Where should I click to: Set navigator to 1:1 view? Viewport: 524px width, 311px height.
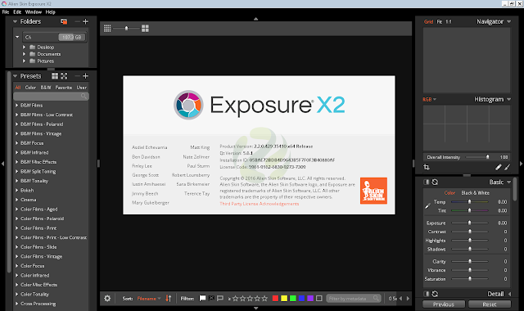449,22
